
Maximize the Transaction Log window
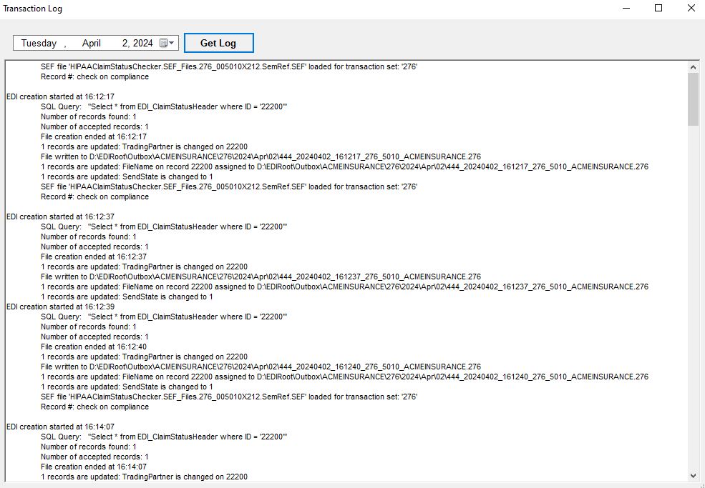[x=658, y=8]
